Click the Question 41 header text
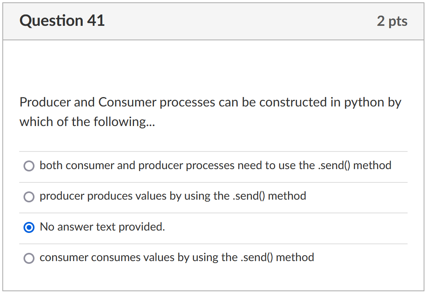Image resolution: width=426 pixels, height=292 pixels. click(x=62, y=21)
